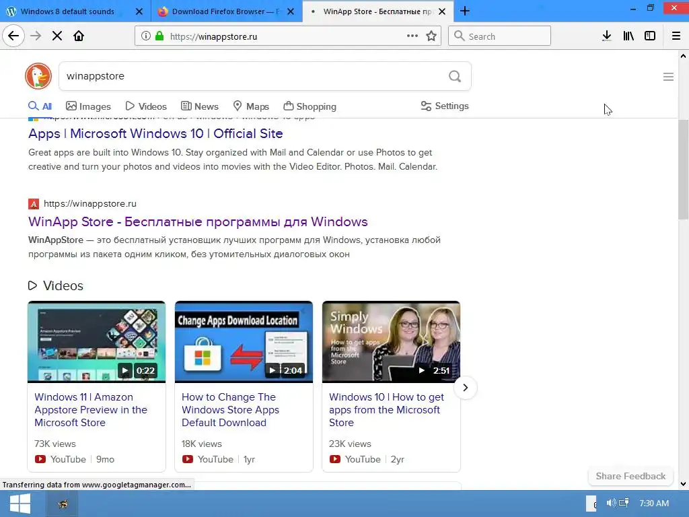Viewport: 689px width, 517px height.
Task: Switch to News results
Action: coord(200,106)
